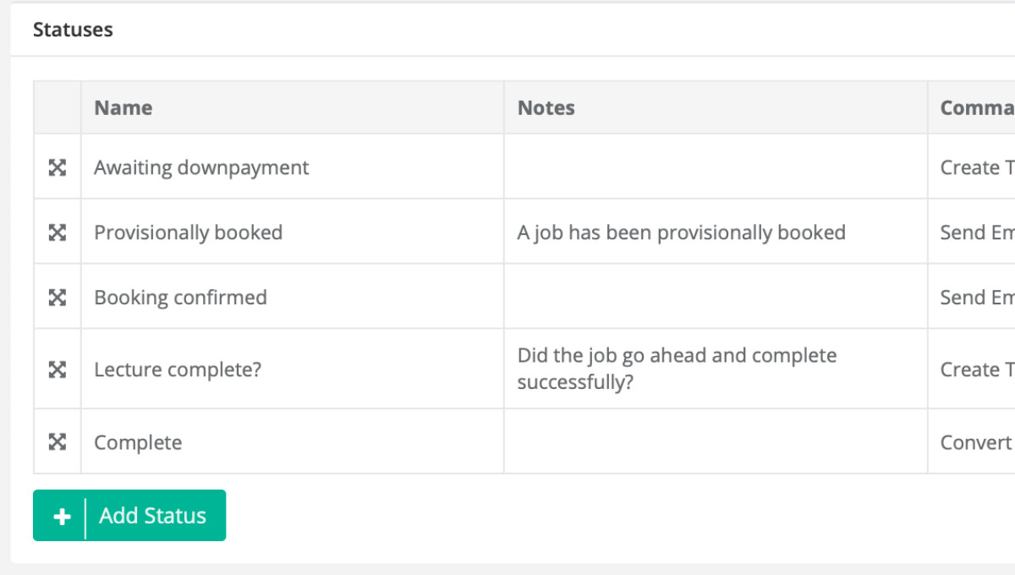This screenshot has height=575, width=1015.
Task: Select the Booking confirmed status name
Action: pyautogui.click(x=180, y=298)
